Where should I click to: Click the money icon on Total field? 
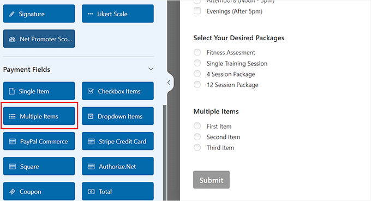pyautogui.click(x=91, y=192)
